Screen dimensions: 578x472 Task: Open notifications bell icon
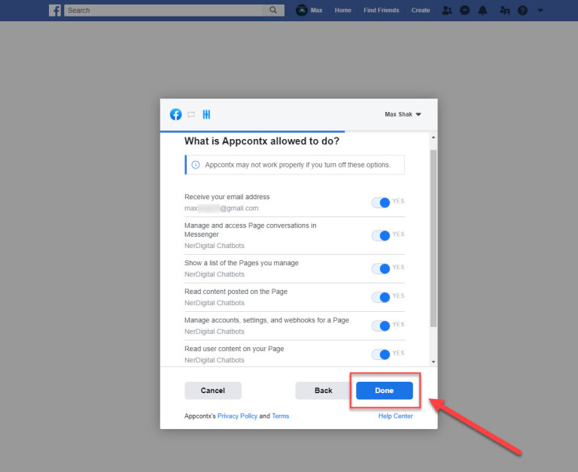coord(482,11)
